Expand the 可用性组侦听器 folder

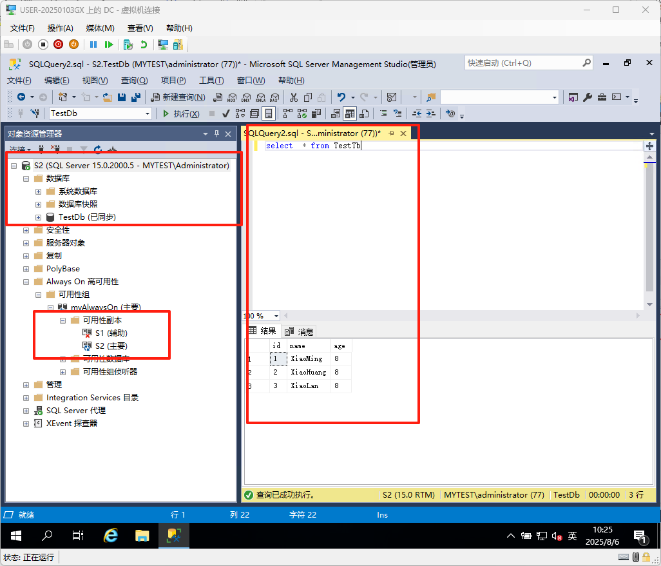click(x=62, y=372)
